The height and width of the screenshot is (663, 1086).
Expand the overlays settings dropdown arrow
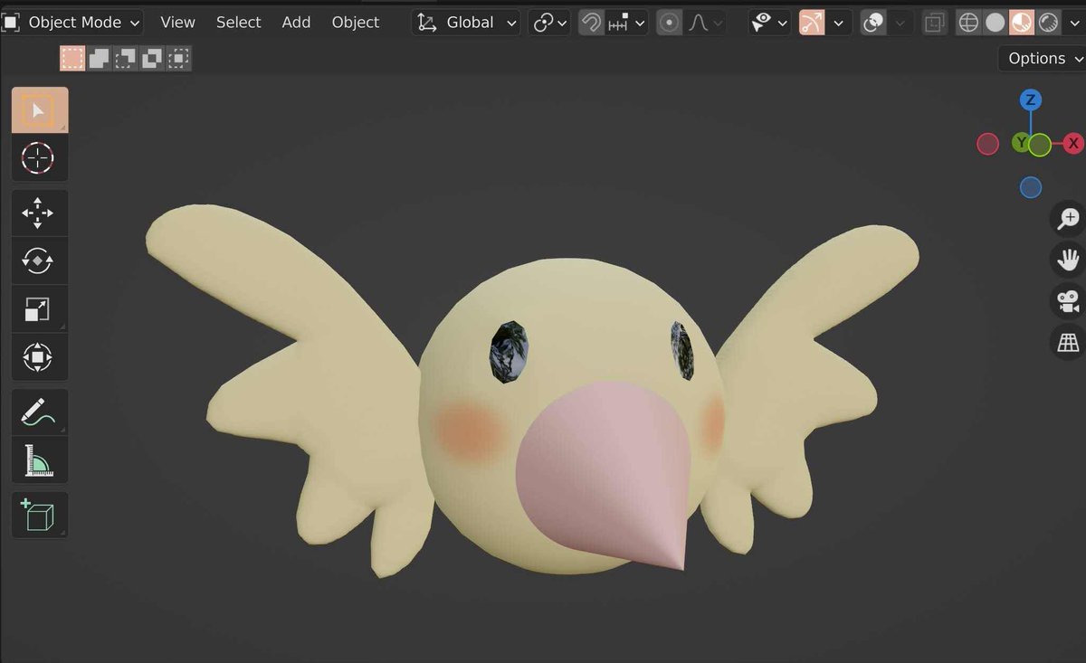pos(900,23)
